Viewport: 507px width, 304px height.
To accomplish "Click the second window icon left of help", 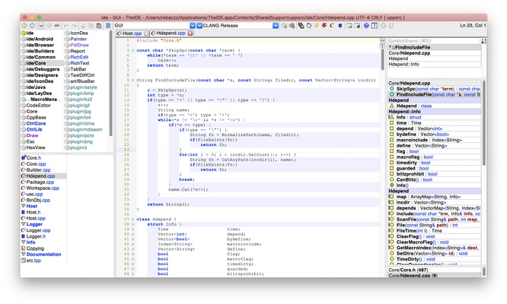I will click(x=357, y=26).
